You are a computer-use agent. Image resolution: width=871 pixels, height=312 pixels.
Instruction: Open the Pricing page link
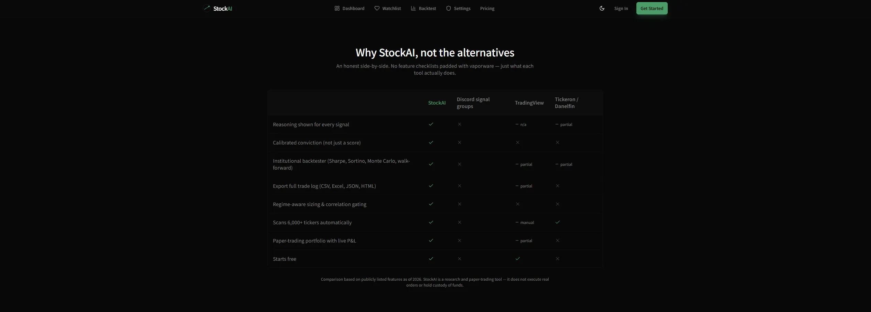[487, 8]
